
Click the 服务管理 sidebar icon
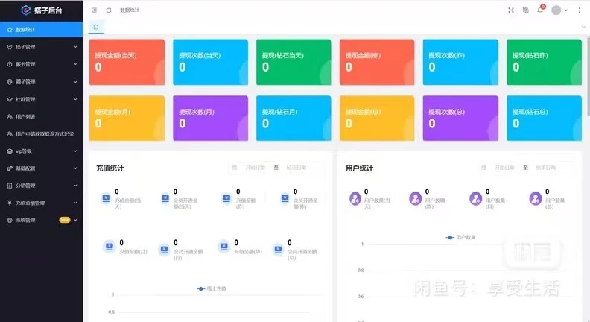click(10, 64)
